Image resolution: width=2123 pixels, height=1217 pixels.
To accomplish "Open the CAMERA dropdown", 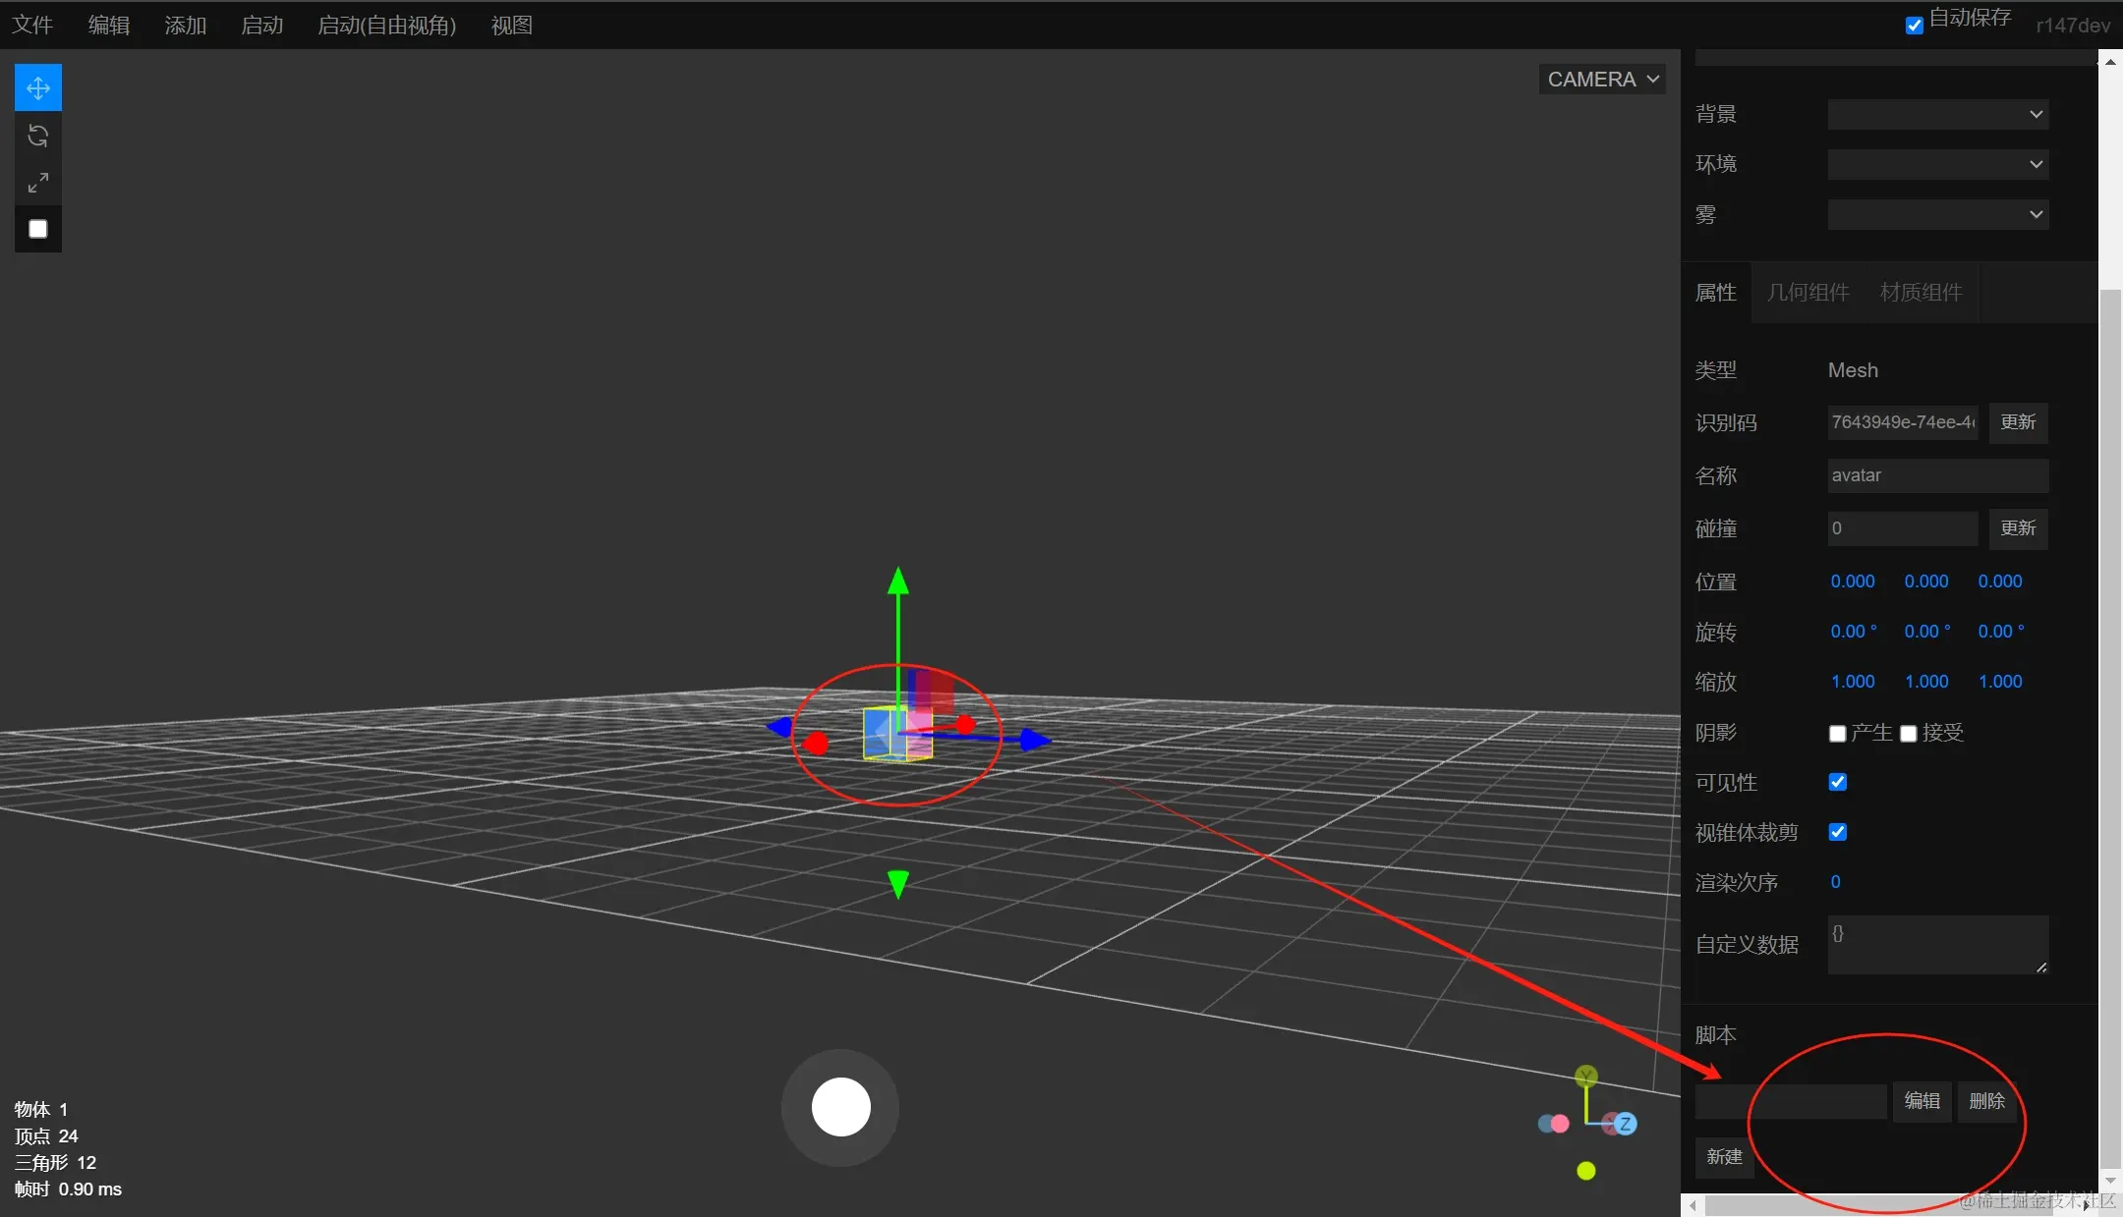I will click(1601, 80).
